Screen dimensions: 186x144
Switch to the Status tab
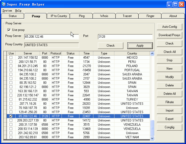tap(13, 16)
